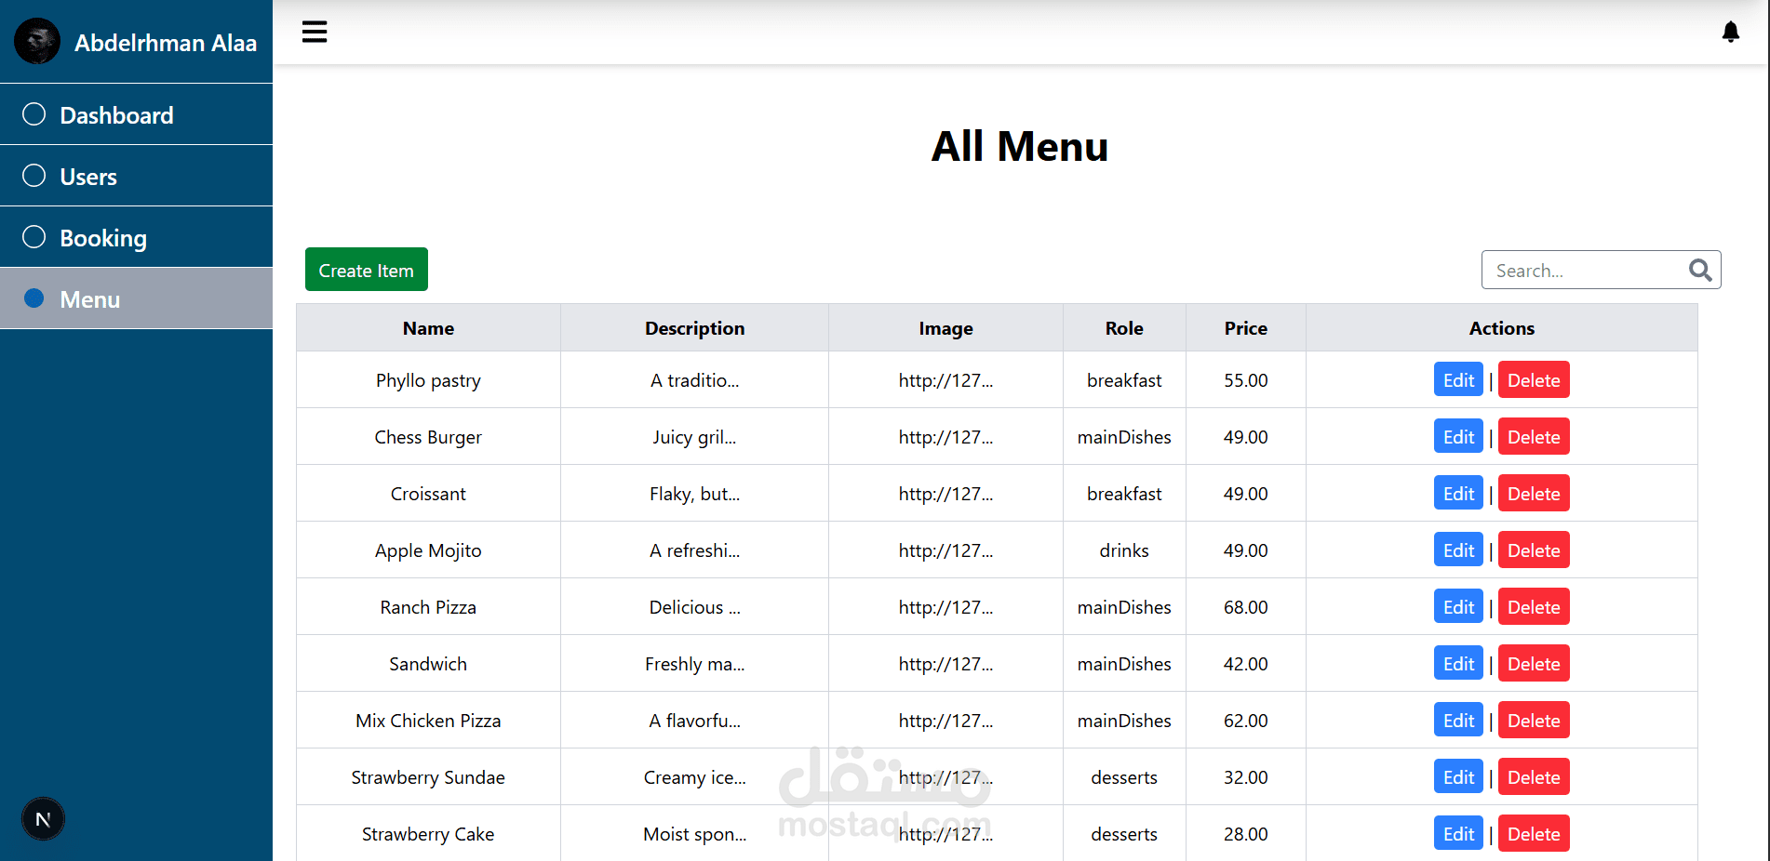Select the Strawberry Sundae name cell

point(428,776)
